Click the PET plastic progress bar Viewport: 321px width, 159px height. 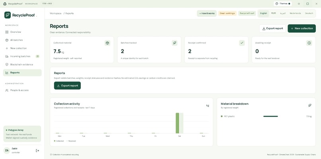(271, 116)
